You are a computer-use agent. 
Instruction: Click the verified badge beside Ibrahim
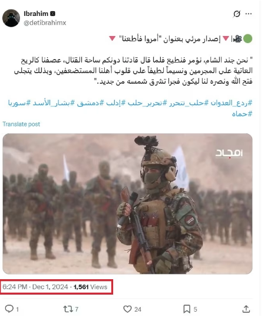[x=52, y=14]
